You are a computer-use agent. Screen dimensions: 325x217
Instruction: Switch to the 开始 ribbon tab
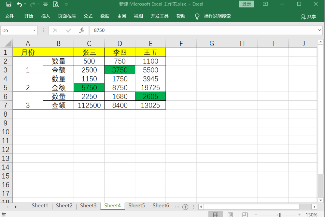coord(29,16)
